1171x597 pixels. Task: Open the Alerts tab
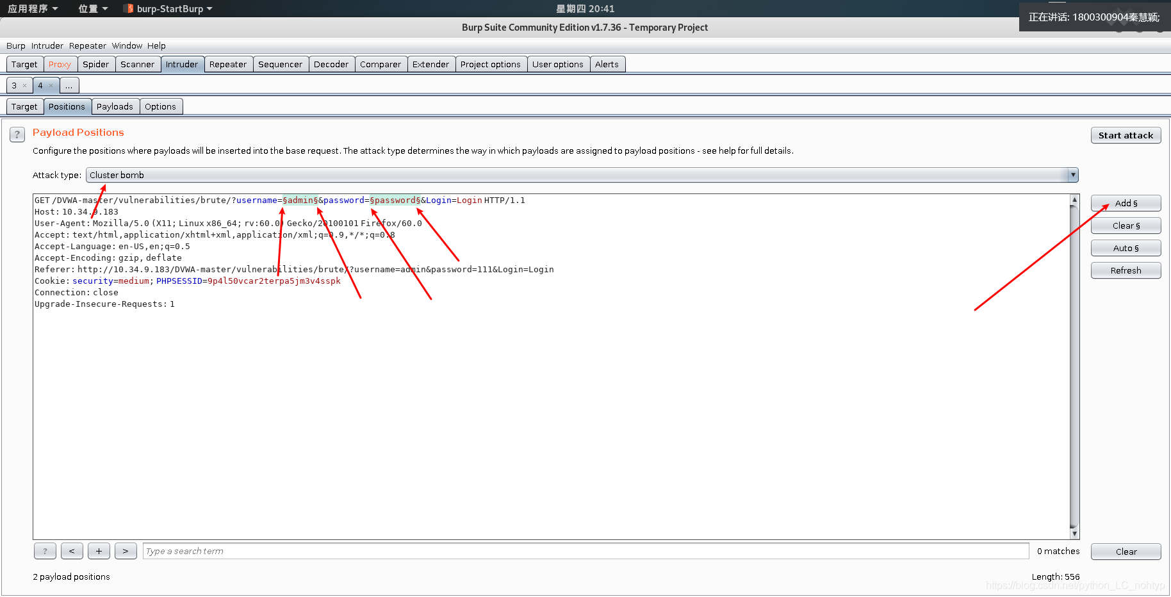click(607, 64)
